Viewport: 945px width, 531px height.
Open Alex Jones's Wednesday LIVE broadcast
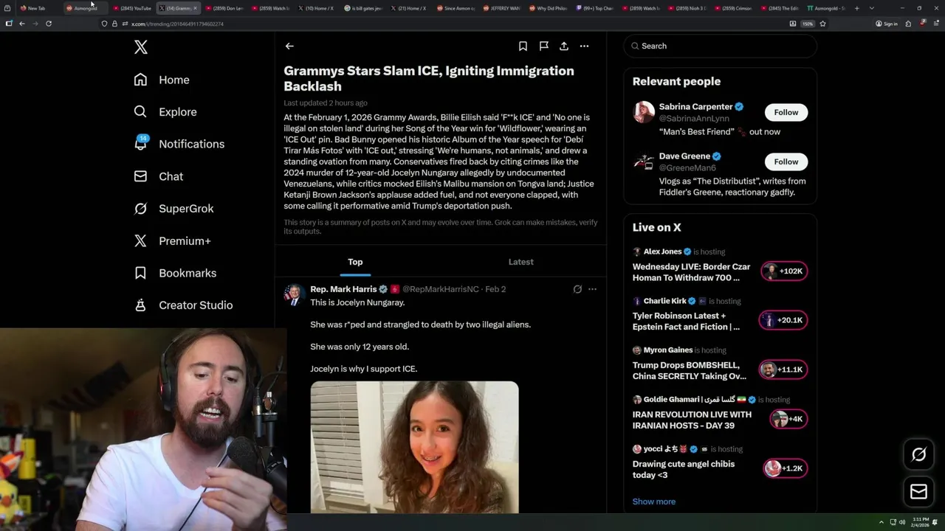(691, 272)
